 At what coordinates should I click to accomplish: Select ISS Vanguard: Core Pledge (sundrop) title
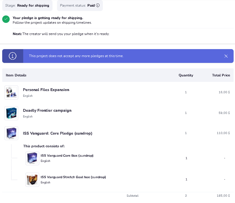pyautogui.click(x=58, y=133)
